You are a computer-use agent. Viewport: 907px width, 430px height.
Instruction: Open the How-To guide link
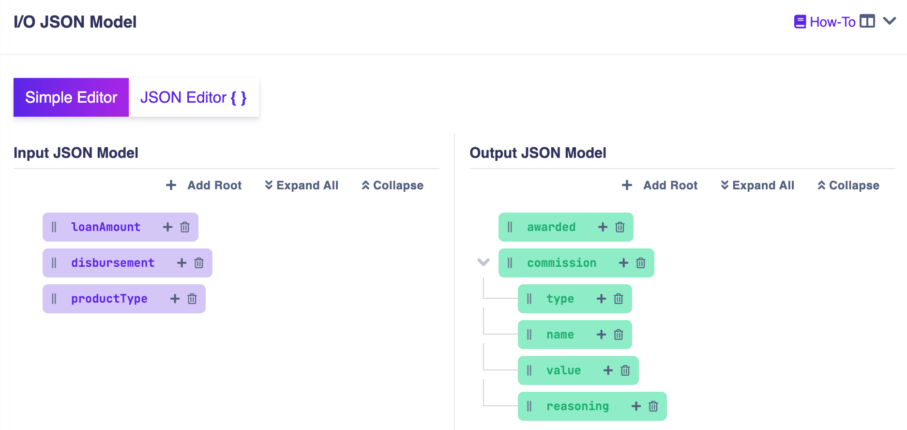pos(825,22)
